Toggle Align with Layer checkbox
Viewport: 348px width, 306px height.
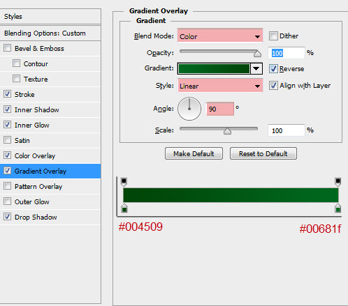pos(273,86)
